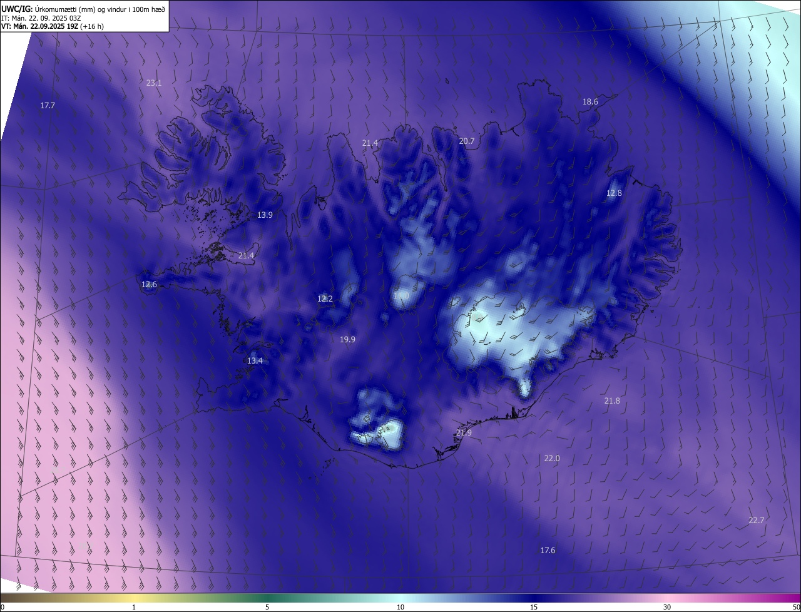Click the 17.6 value label on the map
Screen dimensions: 801x612
tap(548, 551)
